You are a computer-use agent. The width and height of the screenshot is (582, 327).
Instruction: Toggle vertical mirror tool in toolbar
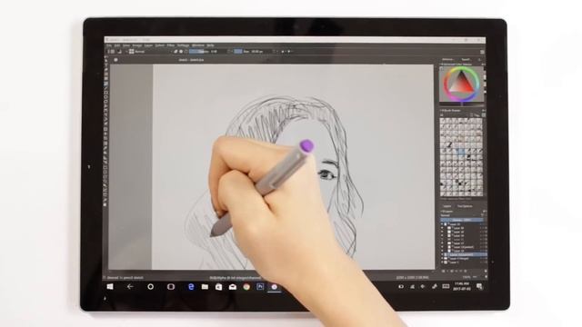(289, 52)
